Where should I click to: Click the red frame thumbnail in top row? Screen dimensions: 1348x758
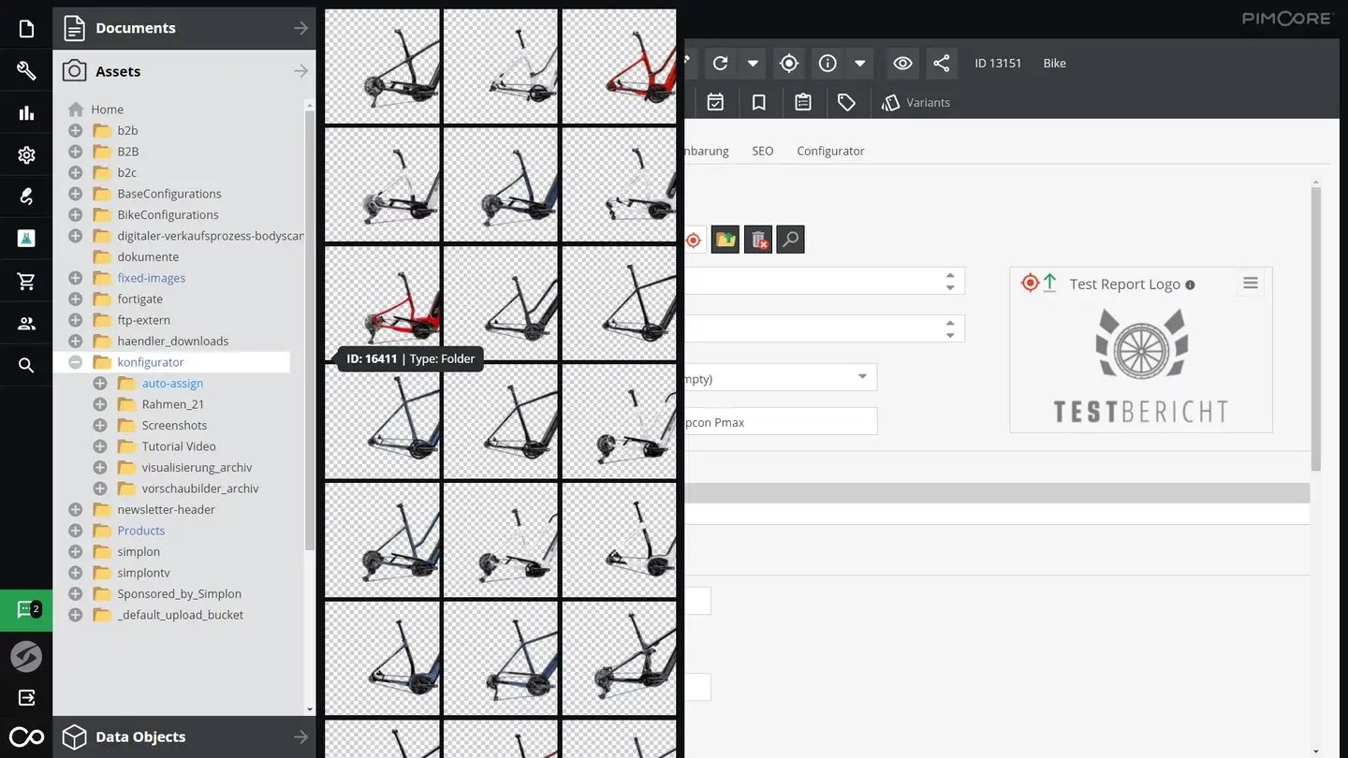point(619,66)
